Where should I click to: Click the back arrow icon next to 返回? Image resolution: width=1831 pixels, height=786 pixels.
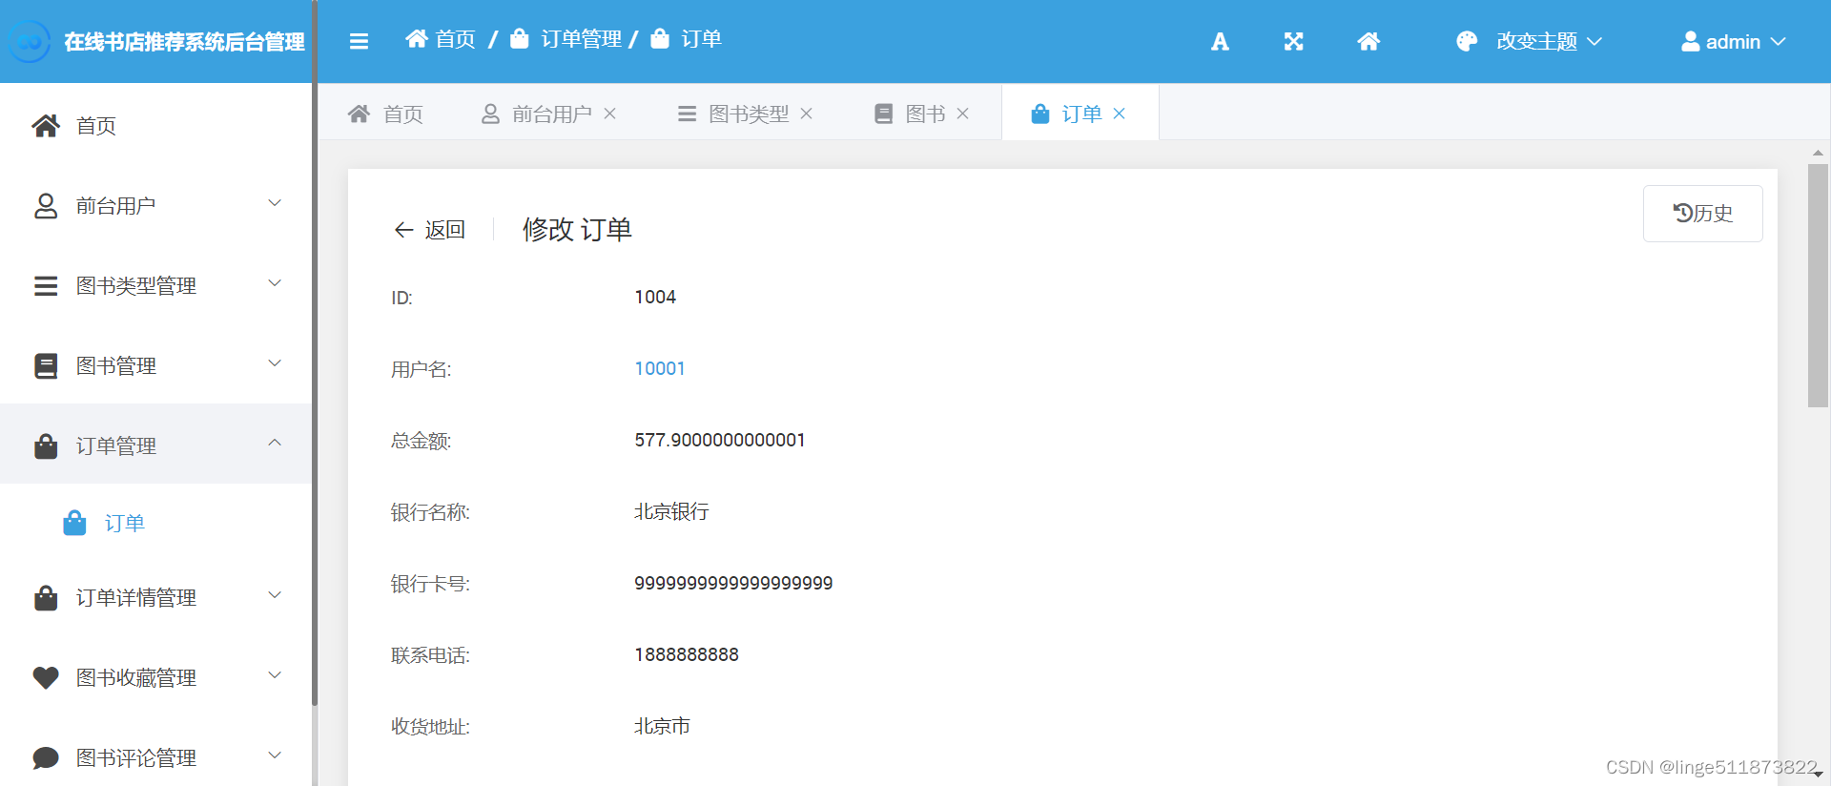(x=403, y=230)
